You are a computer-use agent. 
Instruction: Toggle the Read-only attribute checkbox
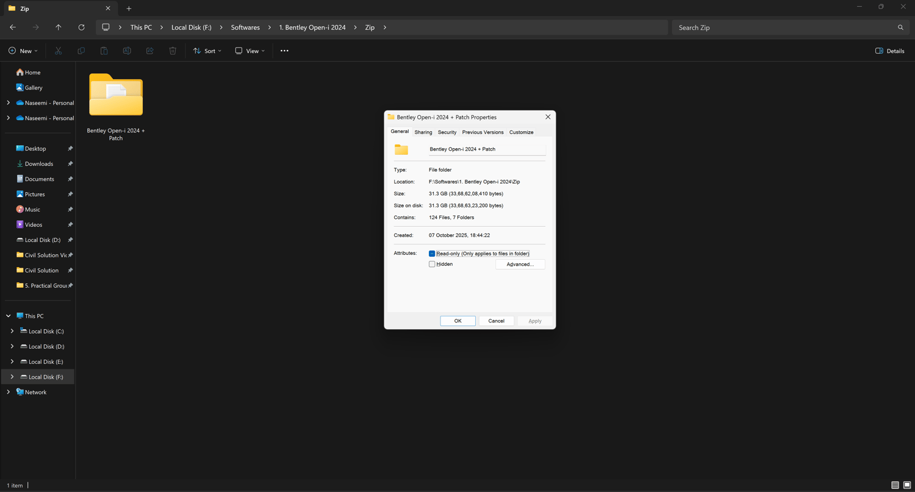(x=432, y=254)
